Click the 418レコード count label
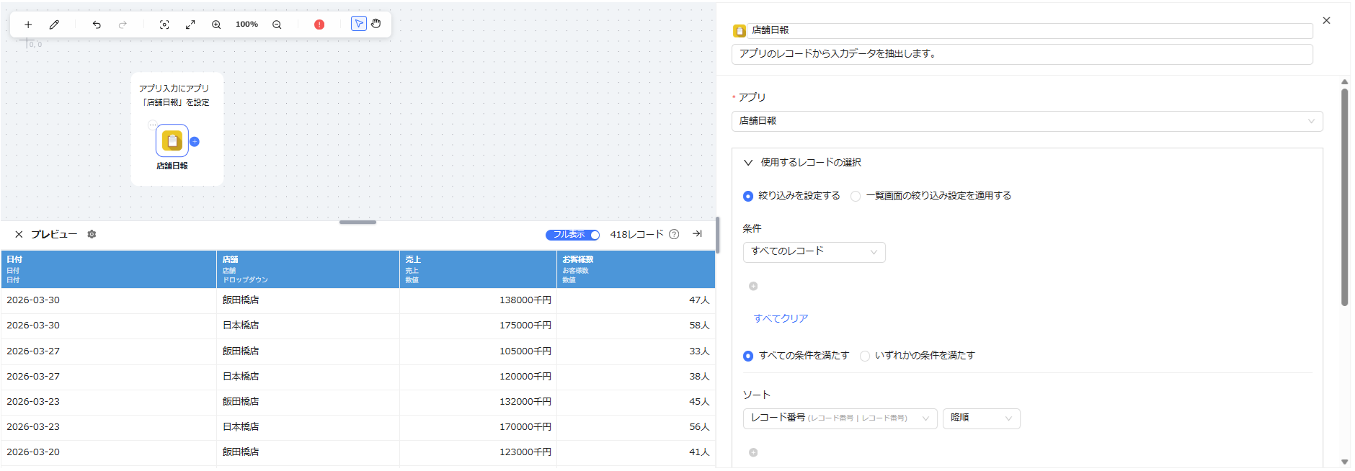The image size is (1355, 471). click(636, 235)
